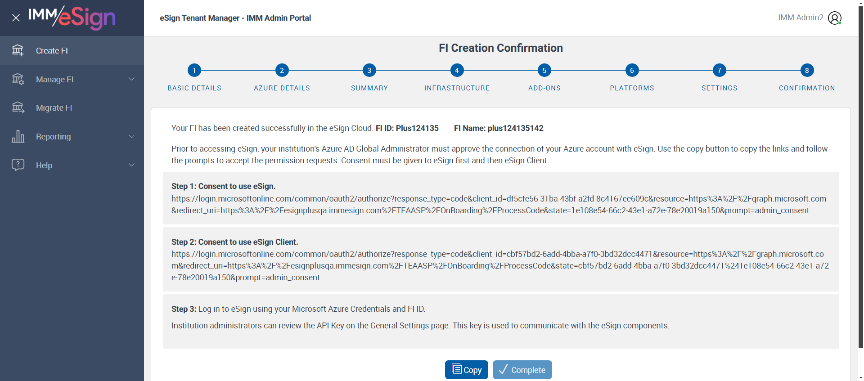Click the Help question bubble icon

18,165
